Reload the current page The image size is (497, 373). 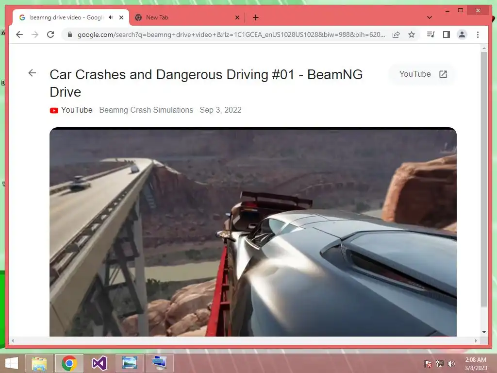pos(50,34)
